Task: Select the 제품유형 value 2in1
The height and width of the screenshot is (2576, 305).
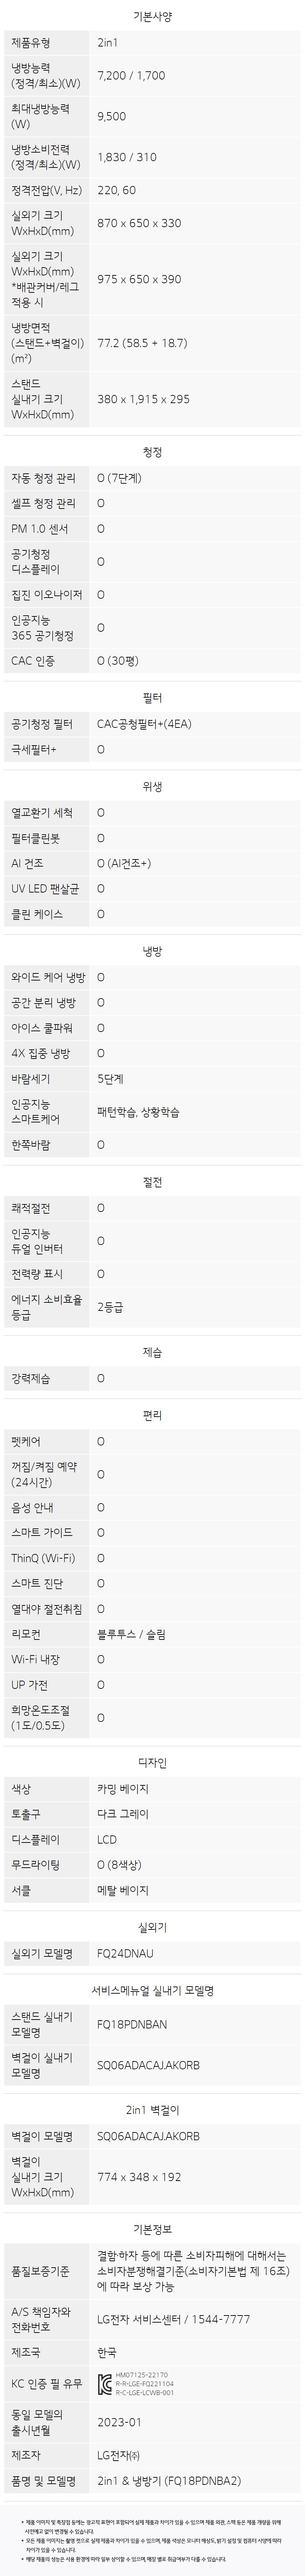Action: pyautogui.click(x=108, y=43)
